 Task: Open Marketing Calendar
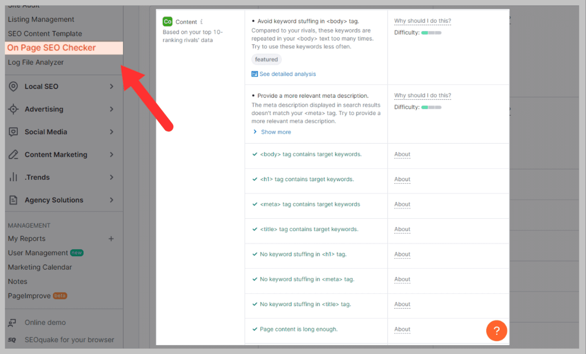(x=40, y=267)
